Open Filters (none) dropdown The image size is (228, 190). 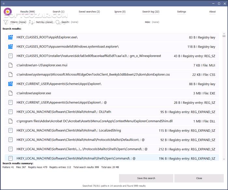click(x=18, y=22)
